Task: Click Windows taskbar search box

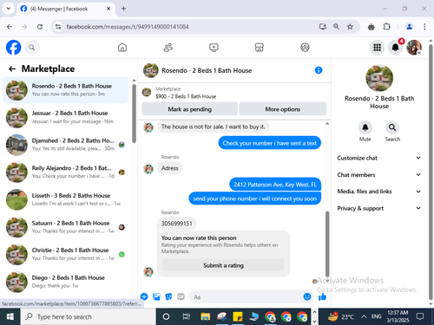Action: click(x=89, y=316)
